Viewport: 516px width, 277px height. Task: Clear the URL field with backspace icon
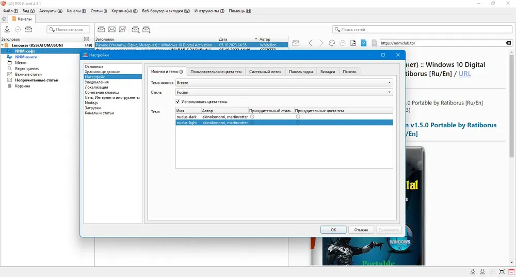[x=508, y=43]
